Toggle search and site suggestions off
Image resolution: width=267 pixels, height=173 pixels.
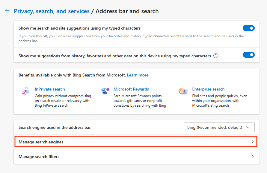248,28
